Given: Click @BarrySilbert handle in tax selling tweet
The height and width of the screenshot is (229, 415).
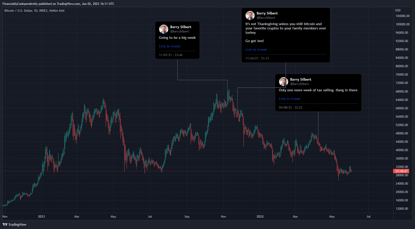Looking at the screenshot, I should click(x=299, y=84).
